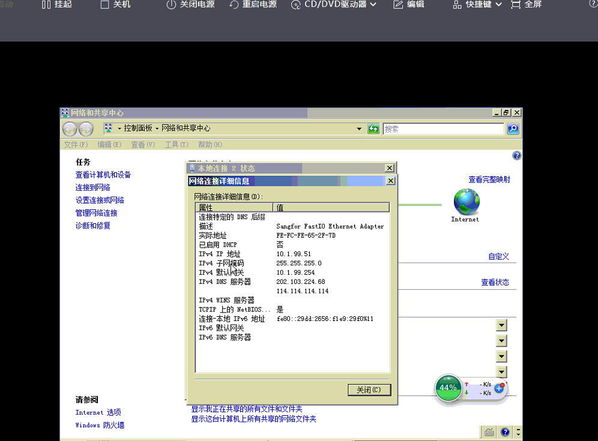The image size is (598, 441).
Task: Click the 查看完整映射 link
Action: pos(489,179)
